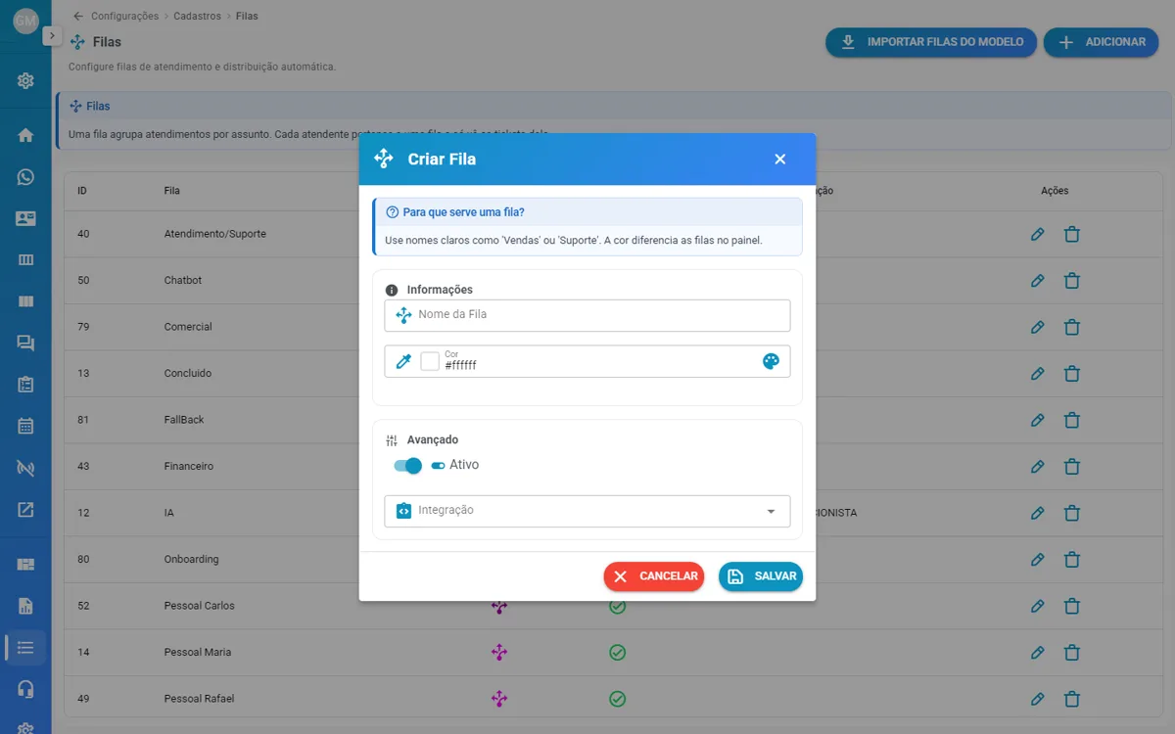The height and width of the screenshot is (734, 1175).
Task: Toggle the Ativo switch
Action: tap(408, 466)
